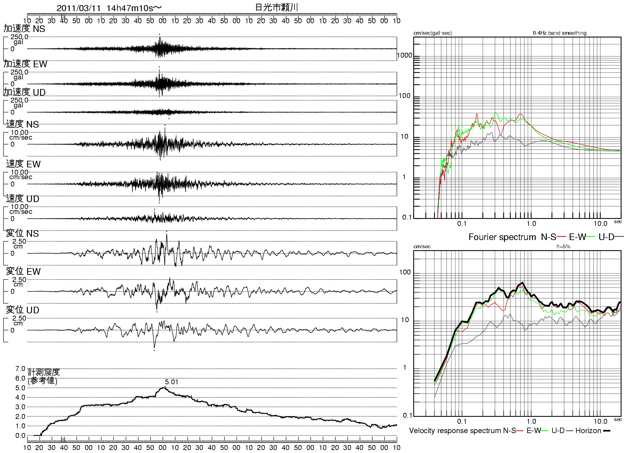This screenshot has width=627, height=453.
Task: Click the cm/sec unit above response spectrum
Action: tap(422, 246)
